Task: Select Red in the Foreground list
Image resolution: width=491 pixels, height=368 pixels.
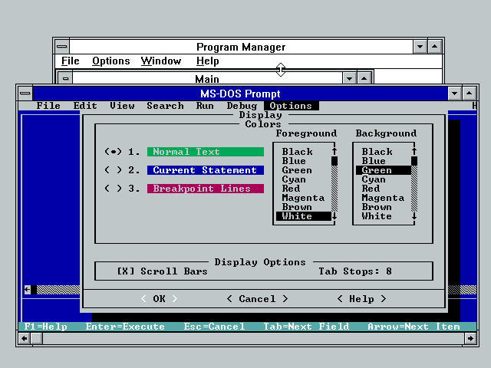Action: [303, 189]
